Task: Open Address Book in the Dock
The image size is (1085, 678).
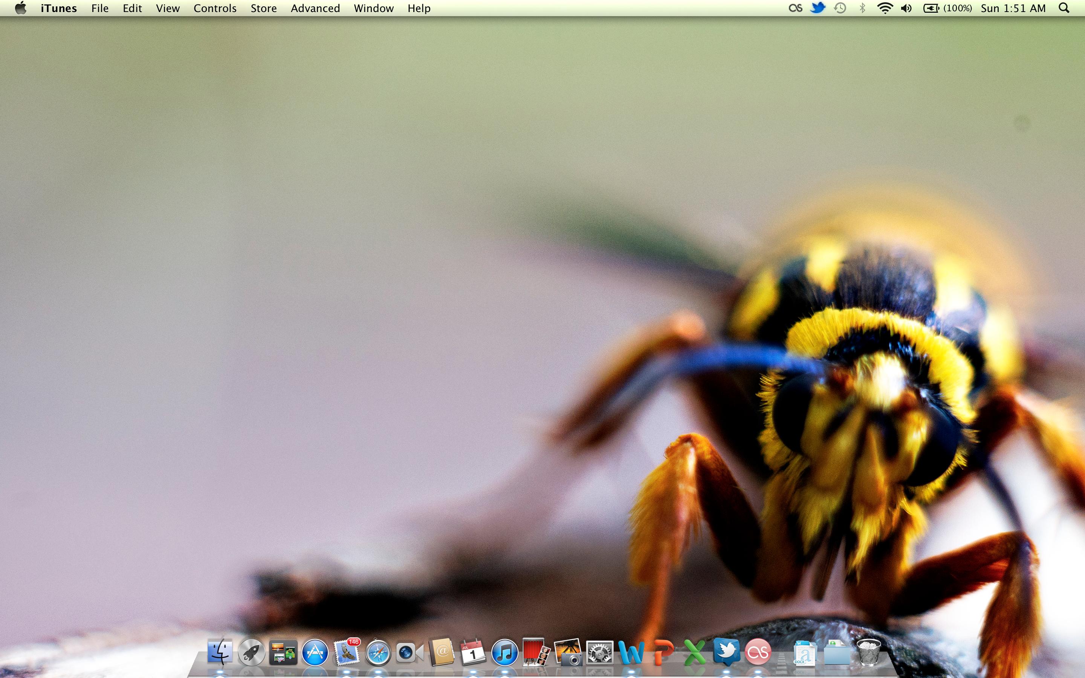Action: tap(442, 652)
